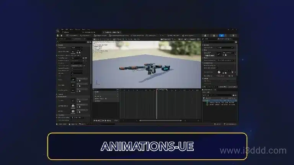Image resolution: width=294 pixels, height=165 pixels.
Task: Click the Unreal Engine logo icon
Action: pos(58,31)
